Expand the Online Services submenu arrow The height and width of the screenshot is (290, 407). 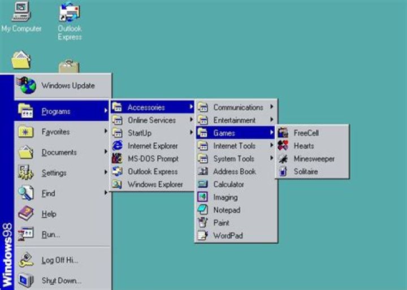pos(191,120)
